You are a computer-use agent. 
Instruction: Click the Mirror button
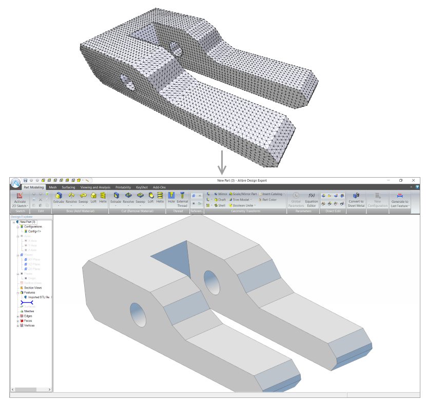pos(220,194)
